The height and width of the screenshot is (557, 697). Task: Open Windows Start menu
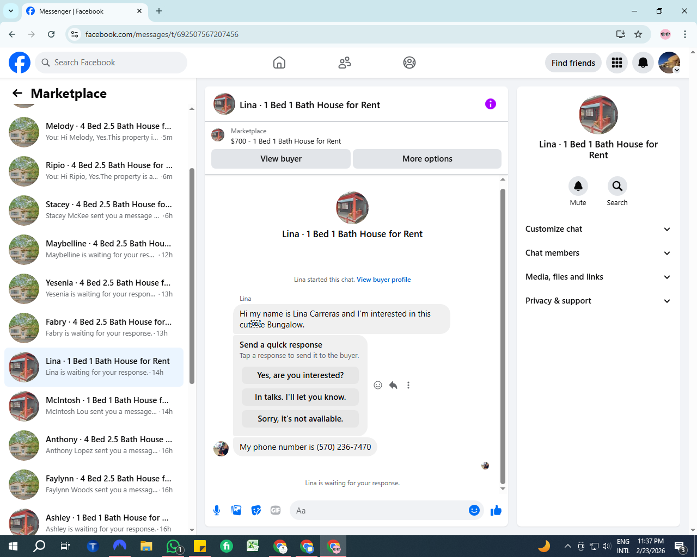click(x=13, y=546)
